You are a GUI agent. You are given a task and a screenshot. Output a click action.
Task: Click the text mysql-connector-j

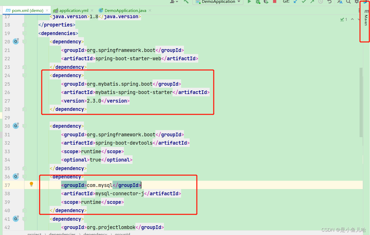coord(120,193)
